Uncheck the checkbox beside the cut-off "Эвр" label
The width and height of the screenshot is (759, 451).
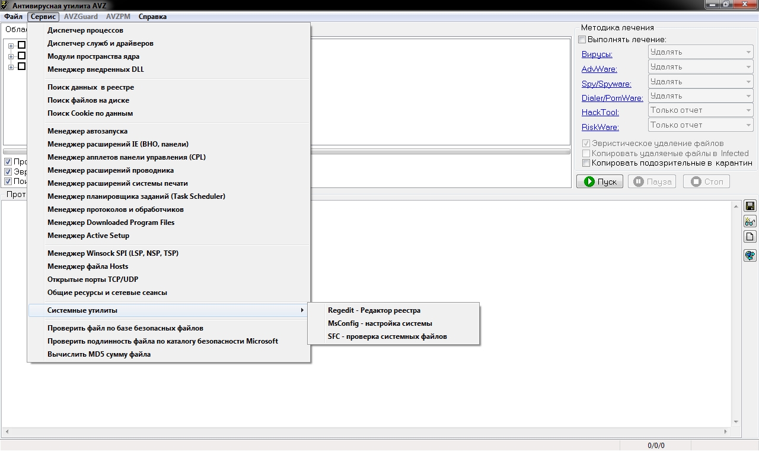click(8, 172)
